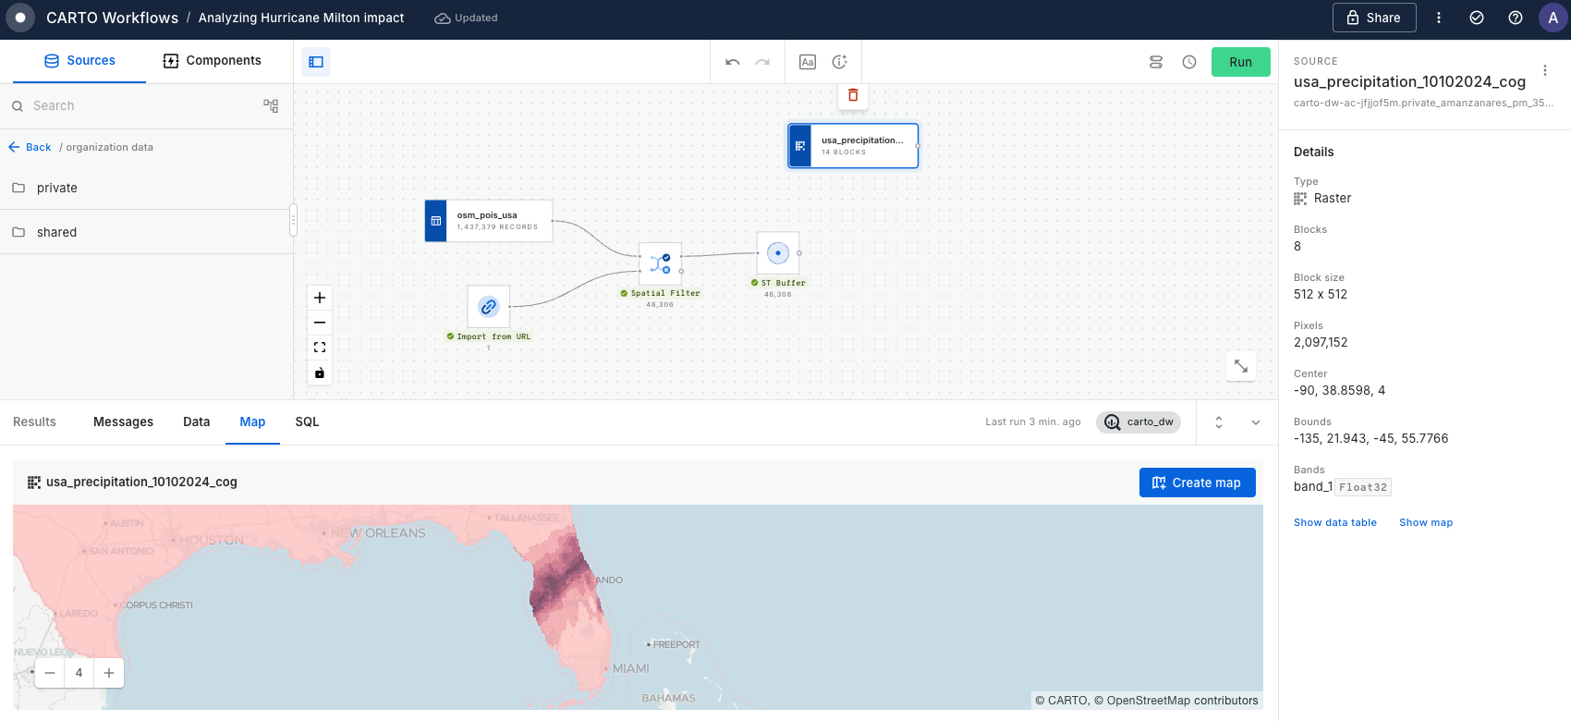This screenshot has width=1571, height=721.
Task: Click the Float32 band type badge
Action: coord(1363,487)
